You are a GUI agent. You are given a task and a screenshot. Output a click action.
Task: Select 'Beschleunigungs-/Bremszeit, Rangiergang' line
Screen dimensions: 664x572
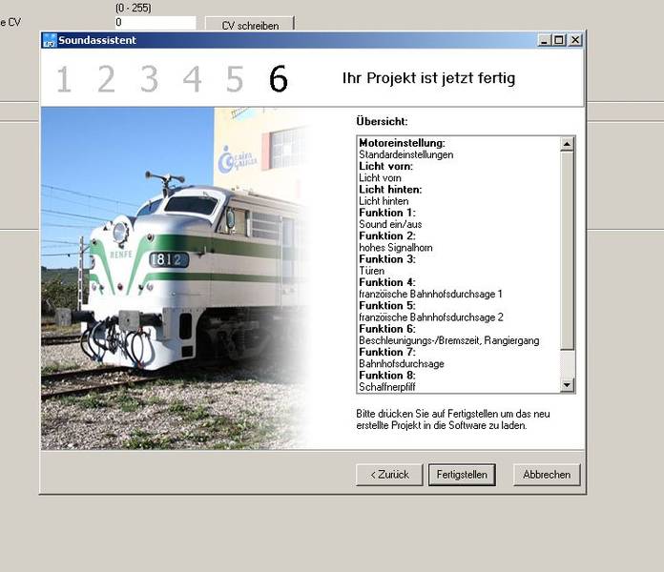point(449,340)
